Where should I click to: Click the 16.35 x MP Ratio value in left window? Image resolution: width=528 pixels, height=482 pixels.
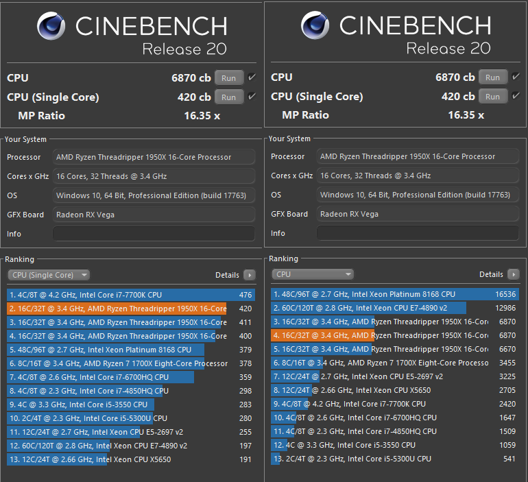pos(202,116)
